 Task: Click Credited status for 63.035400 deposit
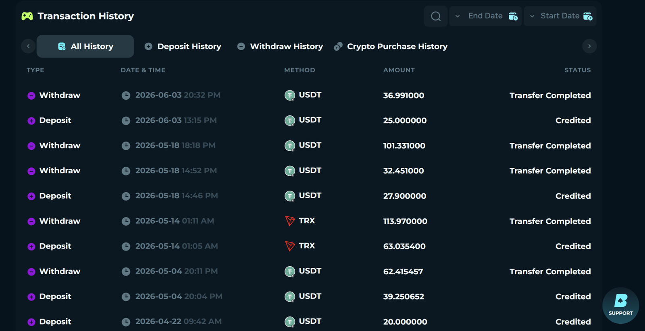click(x=573, y=246)
